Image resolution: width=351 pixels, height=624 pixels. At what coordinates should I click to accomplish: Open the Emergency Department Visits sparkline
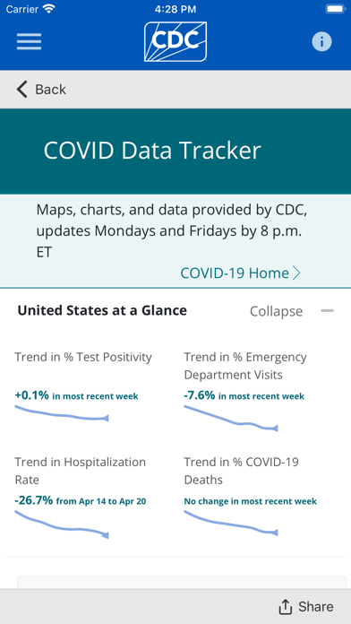point(231,419)
